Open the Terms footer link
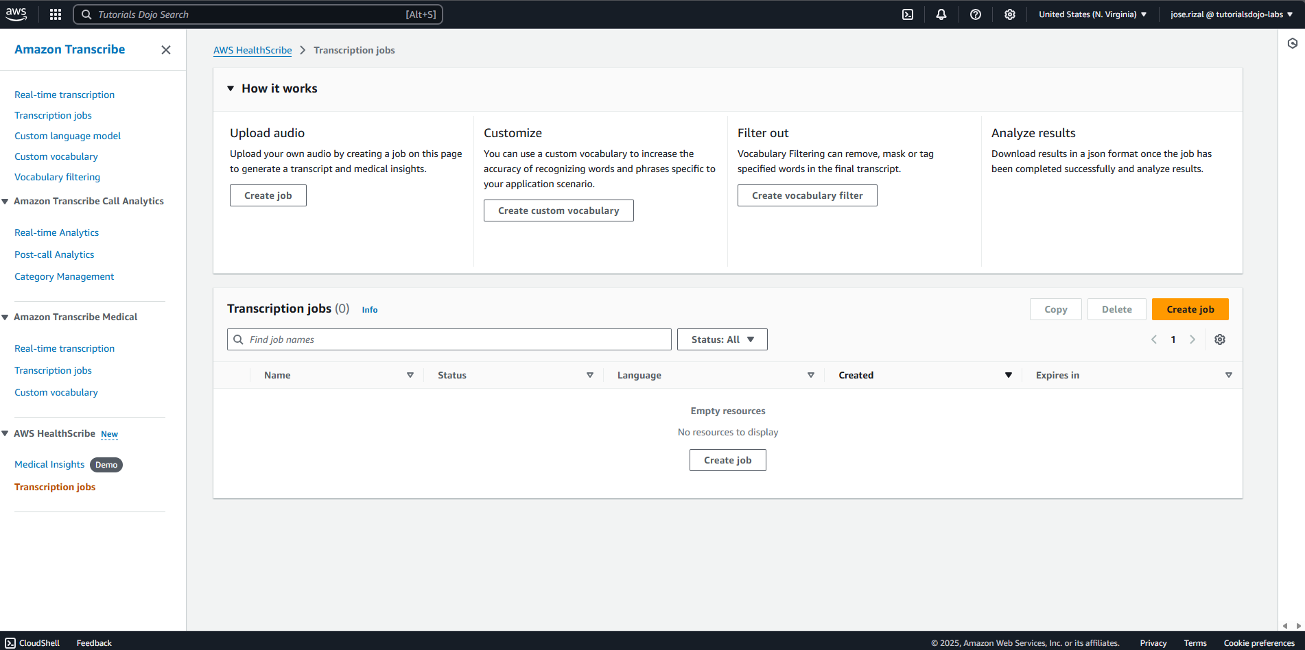 pyautogui.click(x=1195, y=643)
